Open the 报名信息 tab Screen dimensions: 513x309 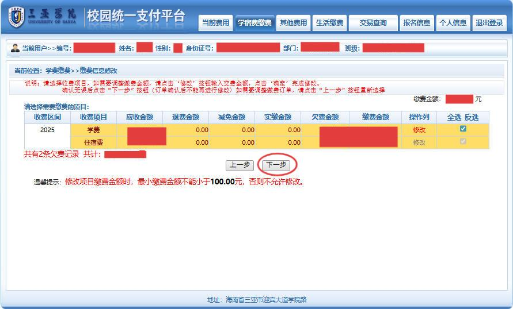click(417, 23)
